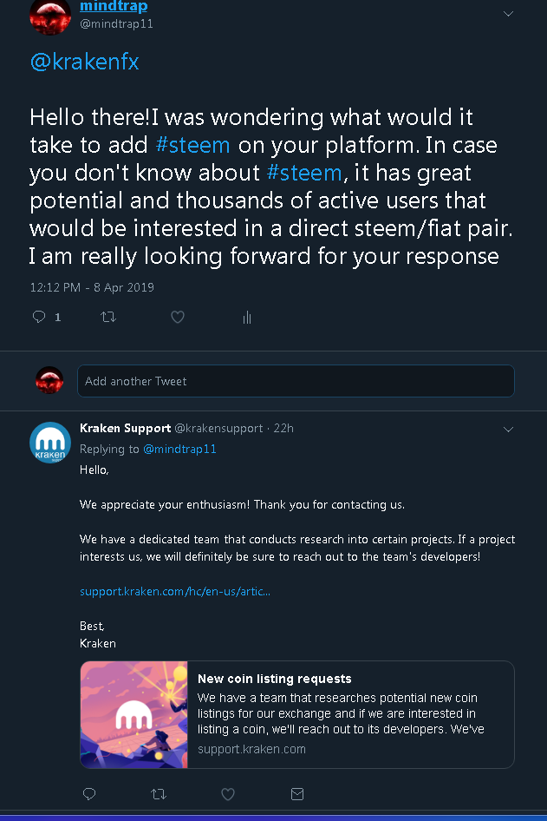
Task: Open the @krakenfx mention link
Action: pyautogui.click(x=85, y=62)
